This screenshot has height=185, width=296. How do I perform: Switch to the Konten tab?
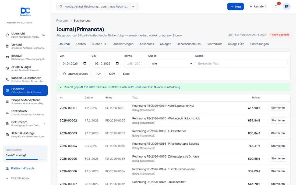pyautogui.click(x=81, y=44)
